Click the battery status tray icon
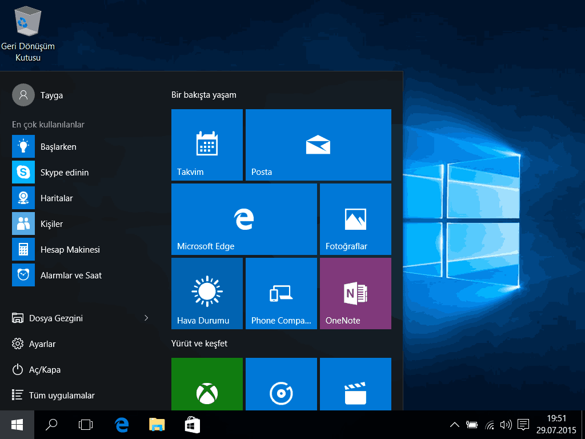 (x=471, y=425)
